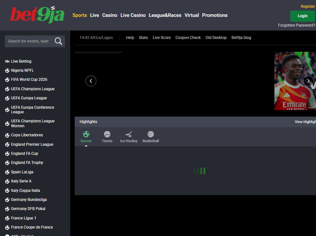The width and height of the screenshot is (316, 236).
Task: Click ball icon beside Germany Bundesliga
Action: [7, 200]
